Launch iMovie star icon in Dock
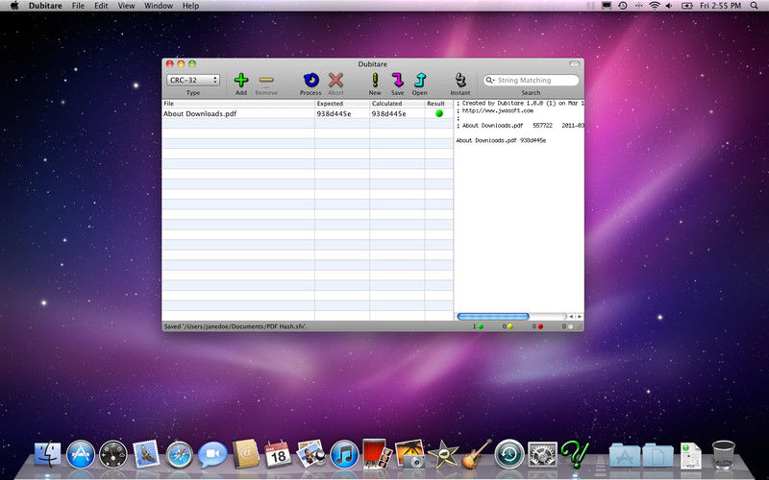769x480 pixels. pos(443,454)
